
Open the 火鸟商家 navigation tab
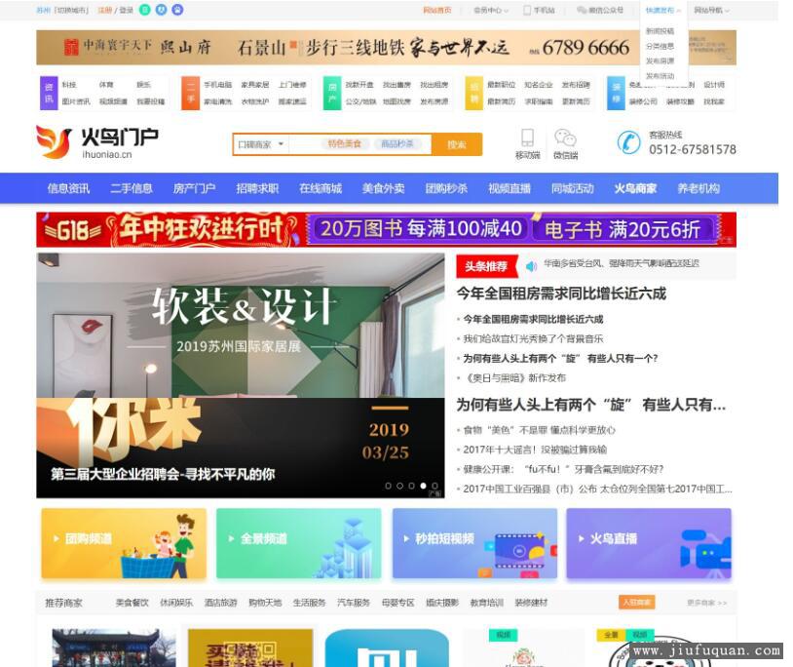coord(636,189)
